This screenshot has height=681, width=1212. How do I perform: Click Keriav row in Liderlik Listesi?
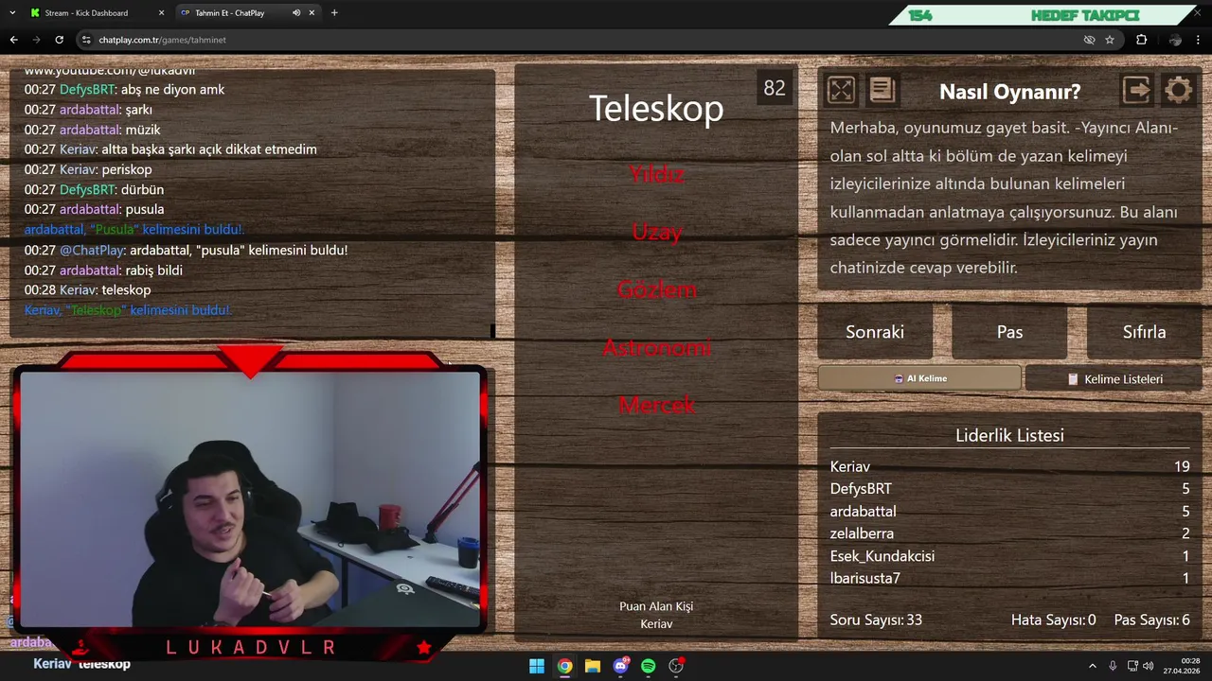coord(1009,466)
